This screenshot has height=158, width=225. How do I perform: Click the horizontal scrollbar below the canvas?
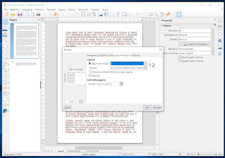coord(98,148)
